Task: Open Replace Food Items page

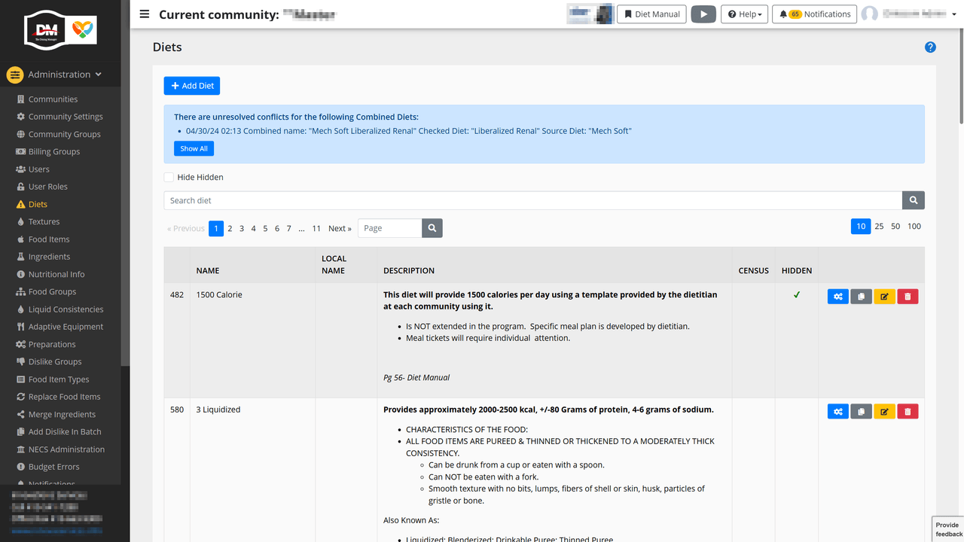Action: click(64, 397)
